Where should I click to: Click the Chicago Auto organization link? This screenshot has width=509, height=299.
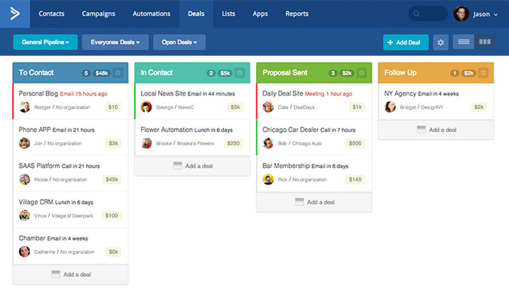click(307, 143)
